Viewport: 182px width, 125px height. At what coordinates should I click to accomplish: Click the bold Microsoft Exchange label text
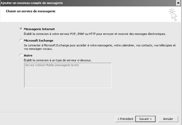[39, 41]
